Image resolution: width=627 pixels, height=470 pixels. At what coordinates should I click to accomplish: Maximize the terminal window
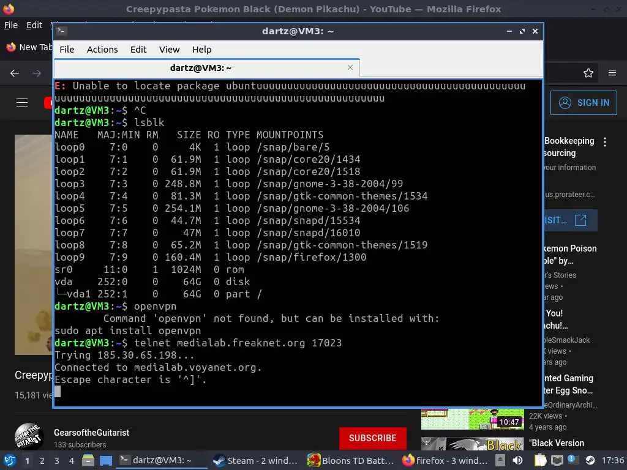522,31
